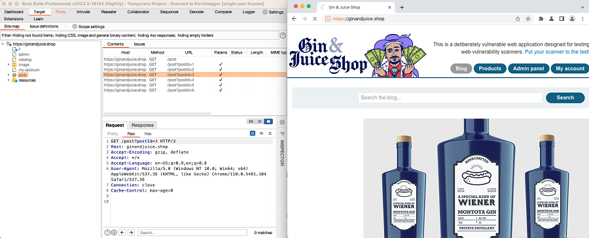Expand the resources folder in site map

point(9,80)
